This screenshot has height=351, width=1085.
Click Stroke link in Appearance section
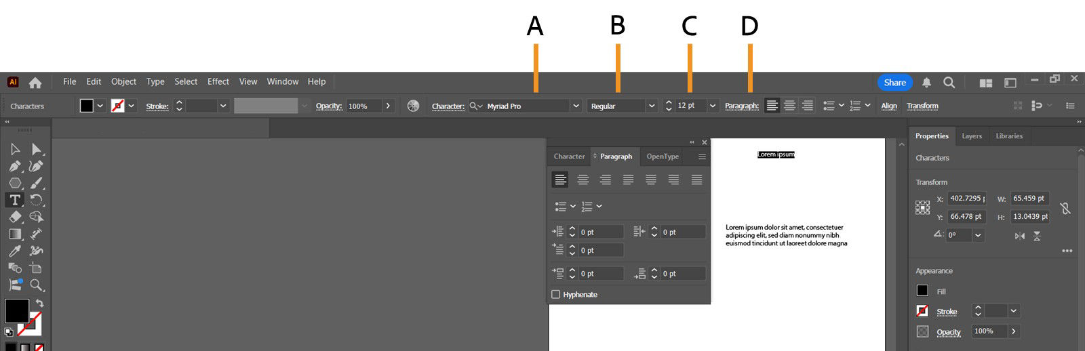(x=947, y=312)
